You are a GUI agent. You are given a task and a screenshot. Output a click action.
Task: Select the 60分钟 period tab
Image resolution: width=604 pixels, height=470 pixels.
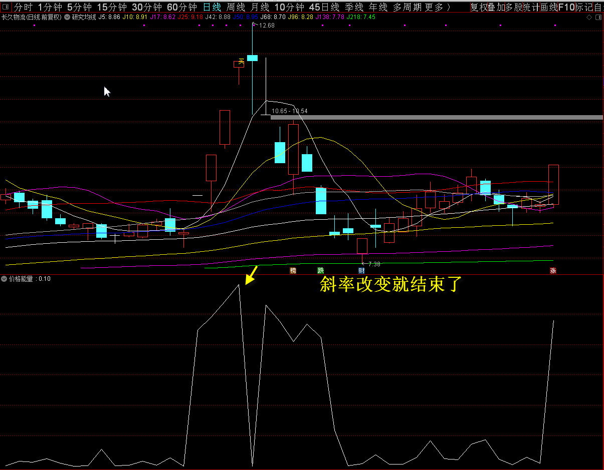(x=182, y=7)
